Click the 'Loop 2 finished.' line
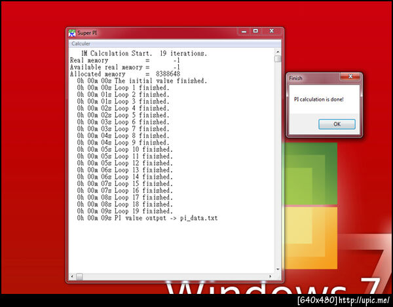393x307 pixels. tap(123, 95)
